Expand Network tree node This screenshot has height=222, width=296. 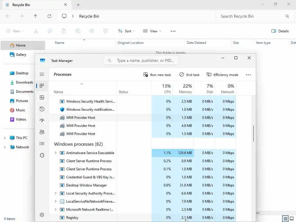tap(5, 147)
